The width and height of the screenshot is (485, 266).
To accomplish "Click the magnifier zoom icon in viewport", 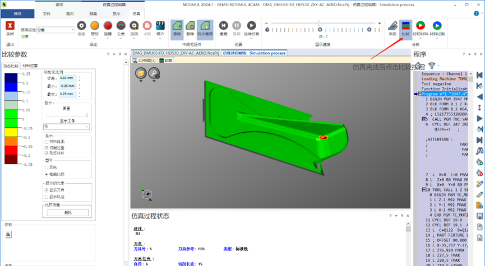I will point(154,73).
